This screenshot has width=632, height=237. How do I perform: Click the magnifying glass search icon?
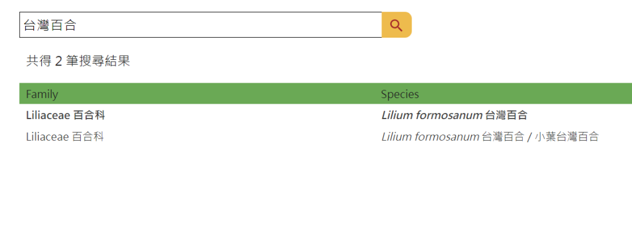point(396,25)
